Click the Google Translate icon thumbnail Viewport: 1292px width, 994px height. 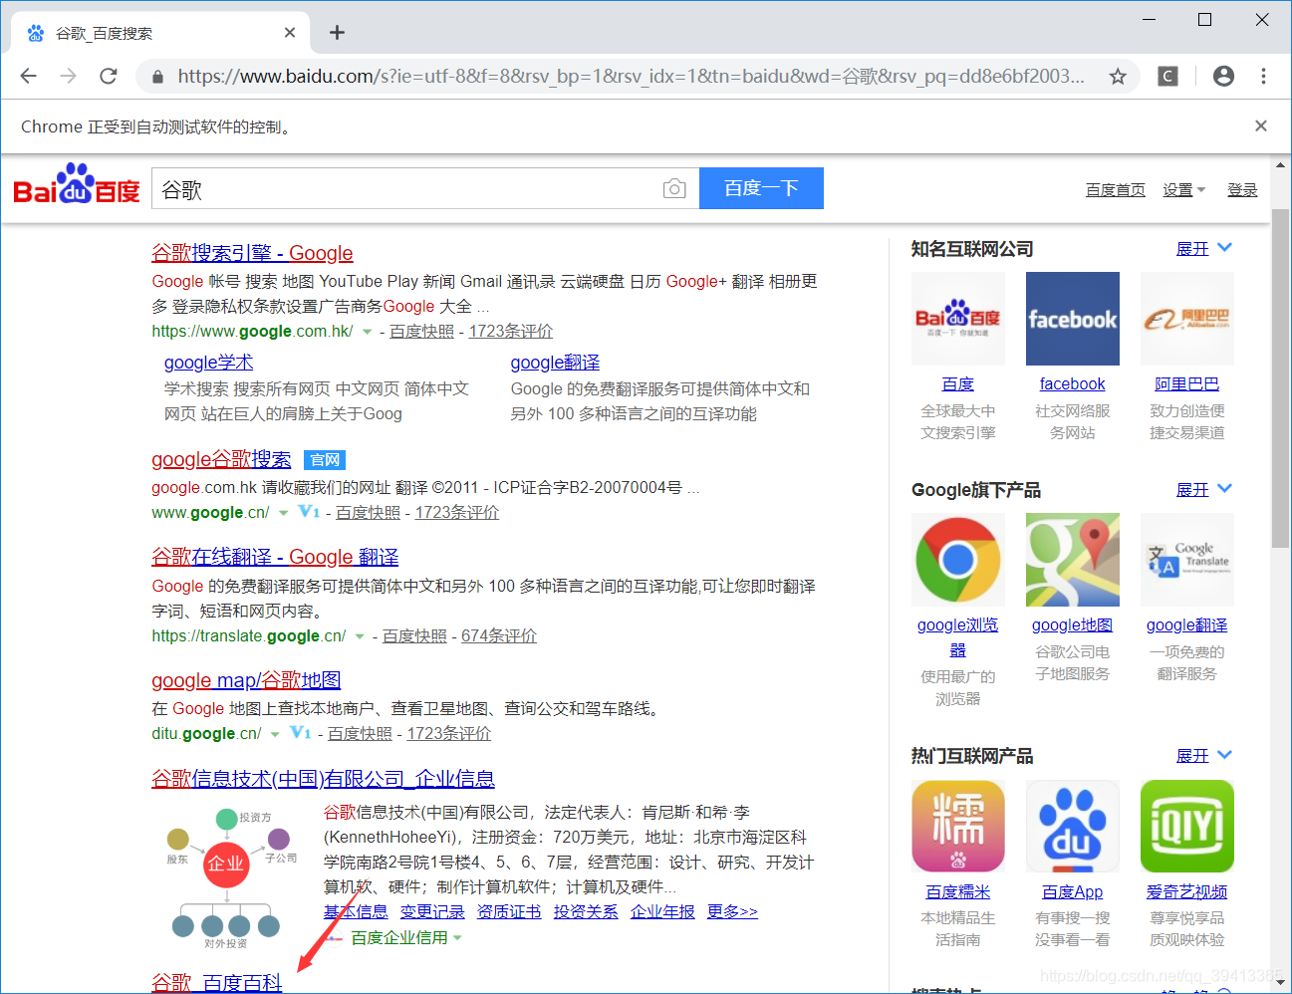coord(1187,560)
